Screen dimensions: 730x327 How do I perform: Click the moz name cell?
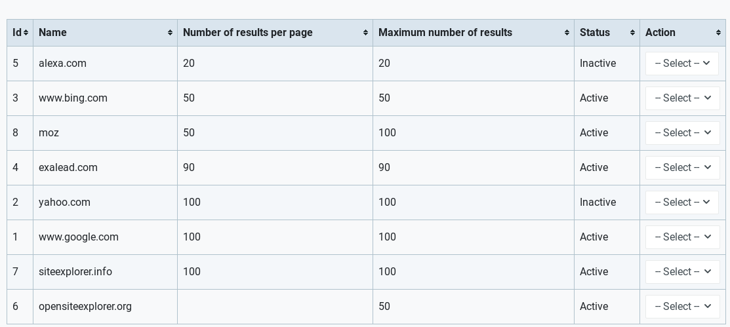(x=105, y=133)
